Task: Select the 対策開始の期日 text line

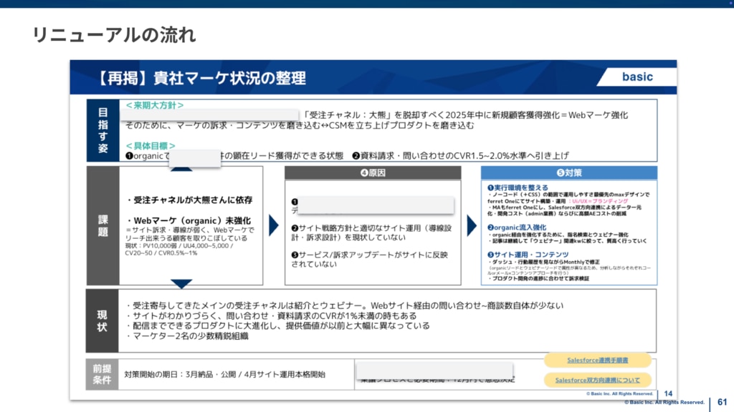Action: [x=224, y=374]
